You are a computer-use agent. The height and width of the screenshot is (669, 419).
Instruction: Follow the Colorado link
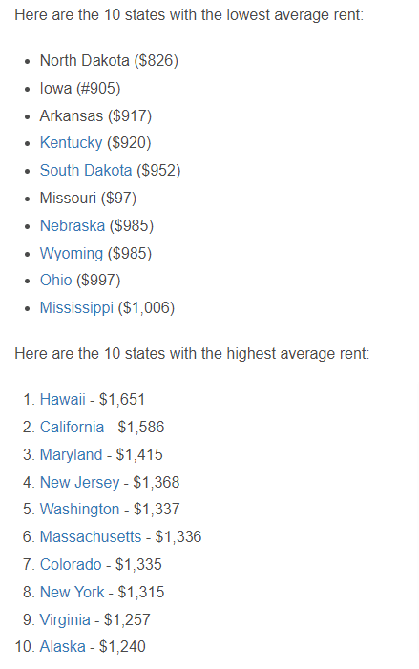tap(71, 564)
